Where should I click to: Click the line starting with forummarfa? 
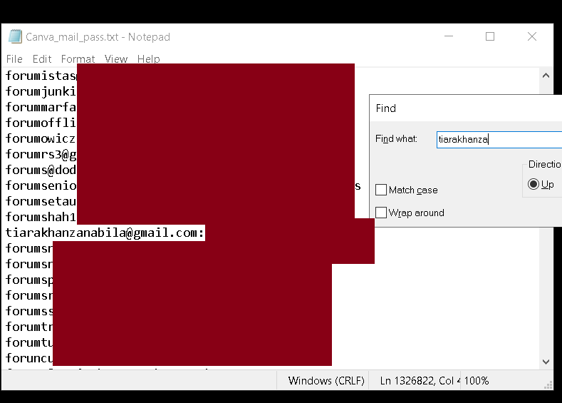point(41,107)
